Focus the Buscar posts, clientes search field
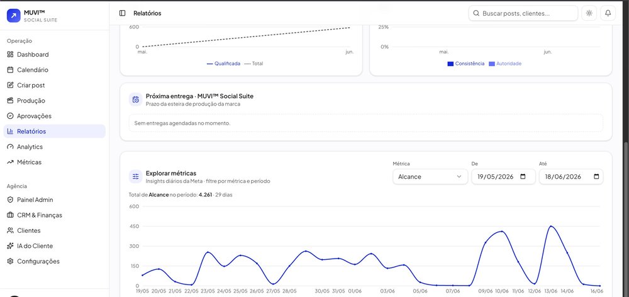The image size is (629, 297). point(523,13)
